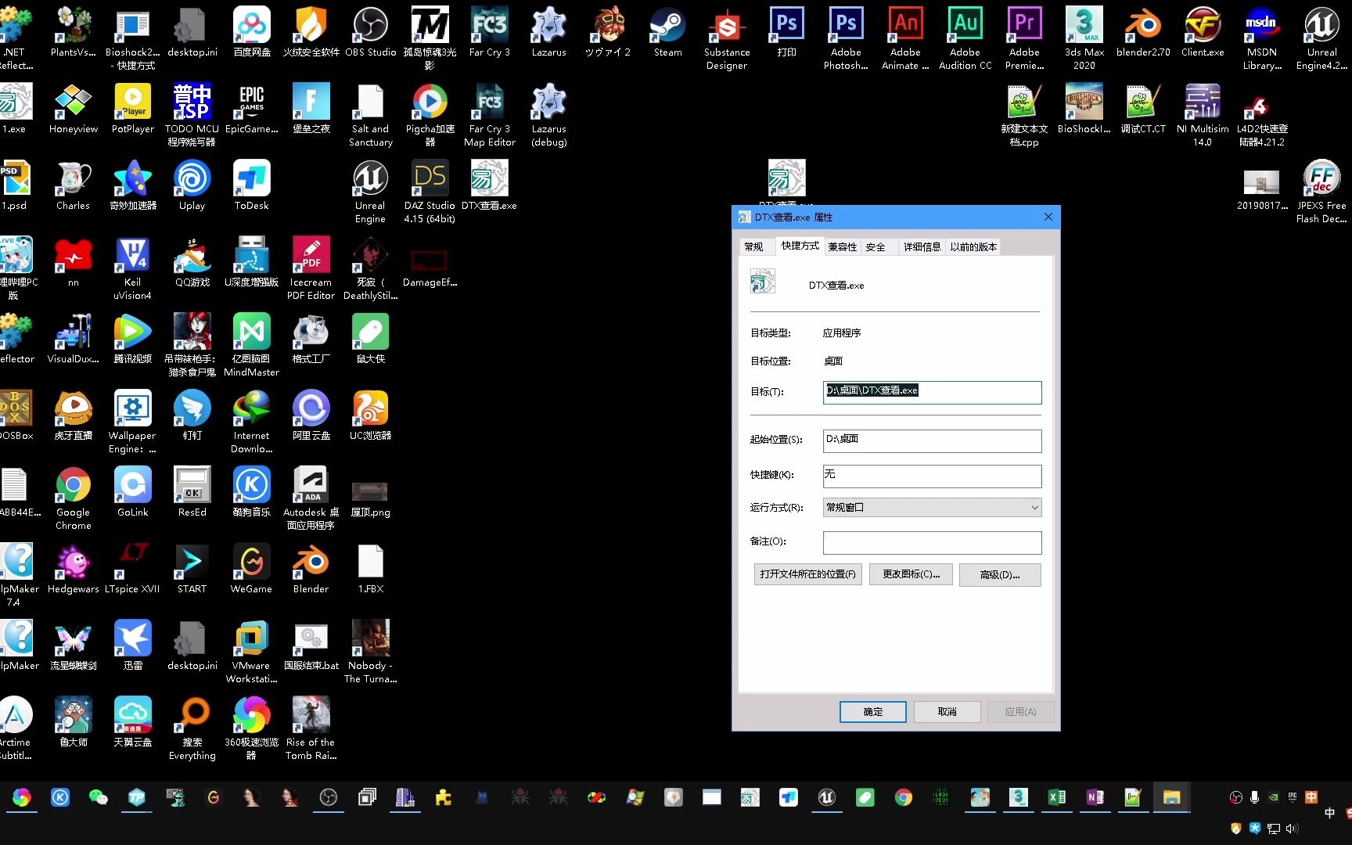Viewport: 1352px width, 845px height.
Task: Select the Google Chrome desktop icon
Action: pyautogui.click(x=73, y=499)
